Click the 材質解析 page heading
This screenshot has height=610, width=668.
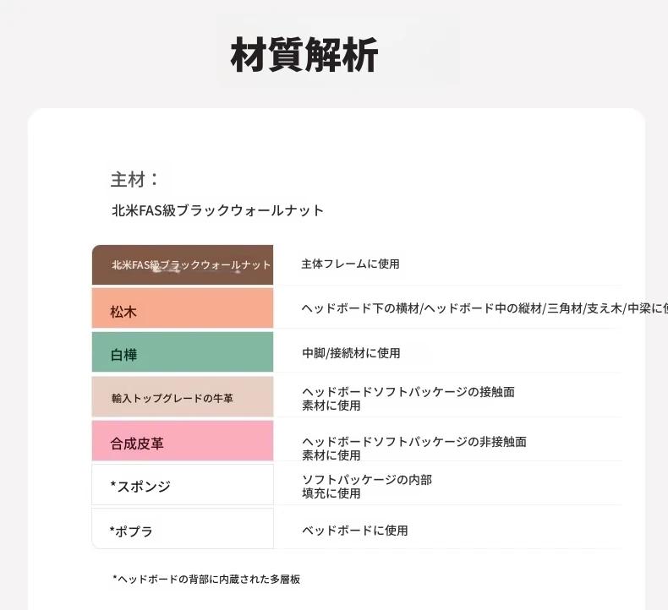pos(304,54)
